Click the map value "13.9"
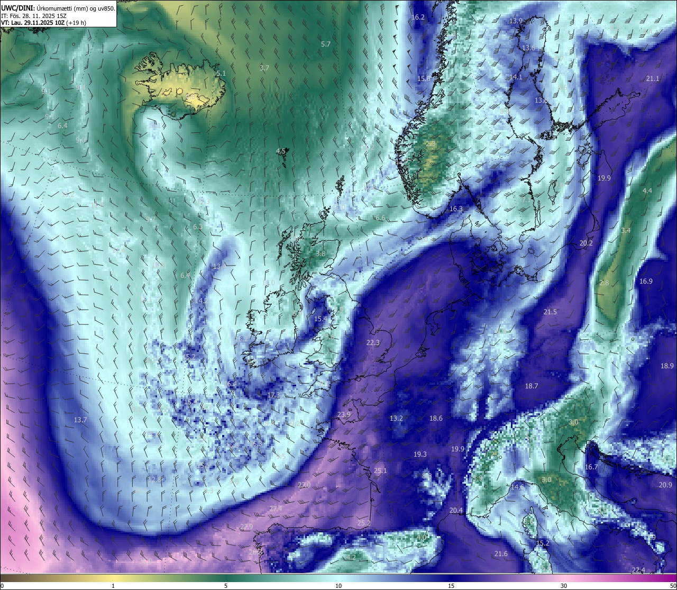 click(516, 21)
